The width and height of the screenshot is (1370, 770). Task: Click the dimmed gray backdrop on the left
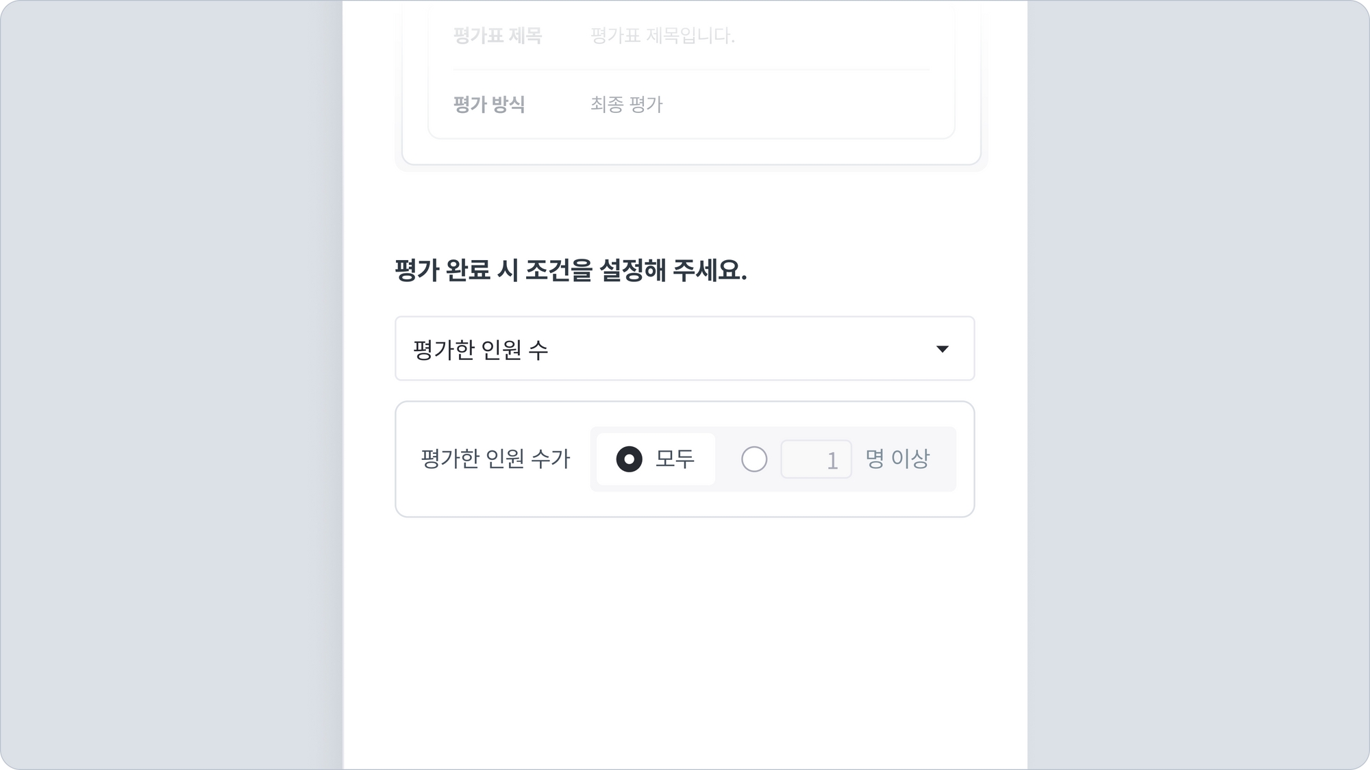tap(171, 383)
